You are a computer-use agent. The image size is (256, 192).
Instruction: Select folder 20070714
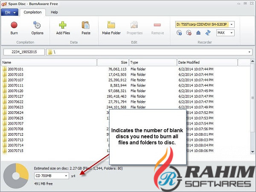tap(15, 145)
